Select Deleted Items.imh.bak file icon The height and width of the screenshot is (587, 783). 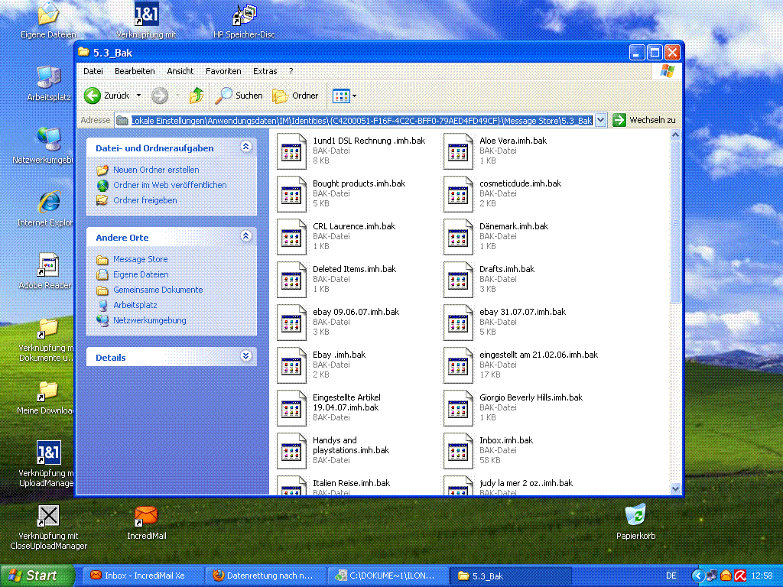point(291,280)
